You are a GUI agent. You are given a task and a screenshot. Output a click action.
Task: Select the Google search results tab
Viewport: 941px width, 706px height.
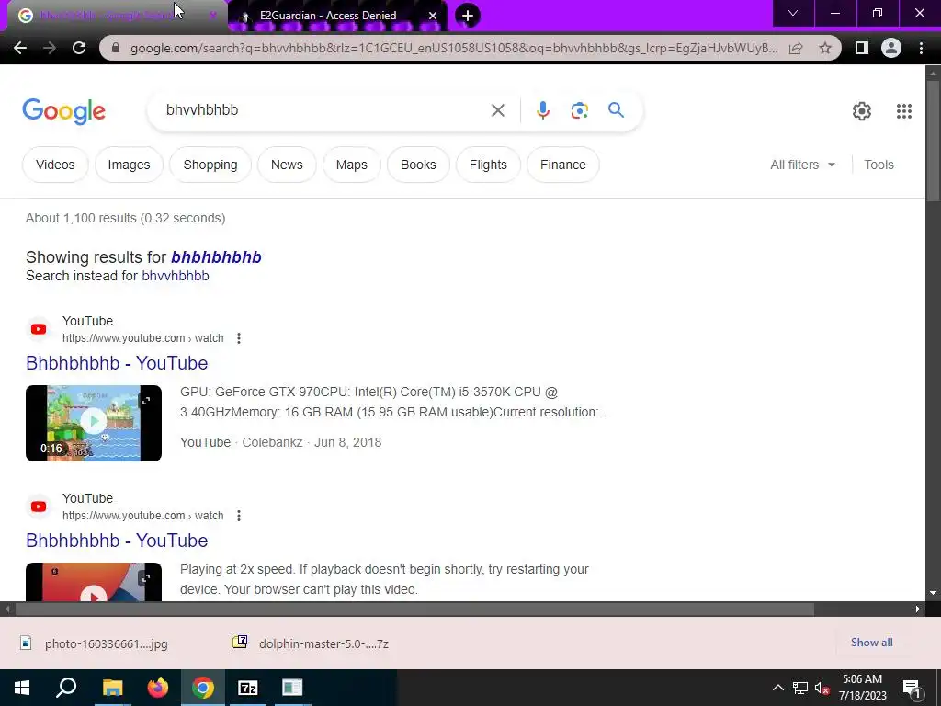(114, 16)
